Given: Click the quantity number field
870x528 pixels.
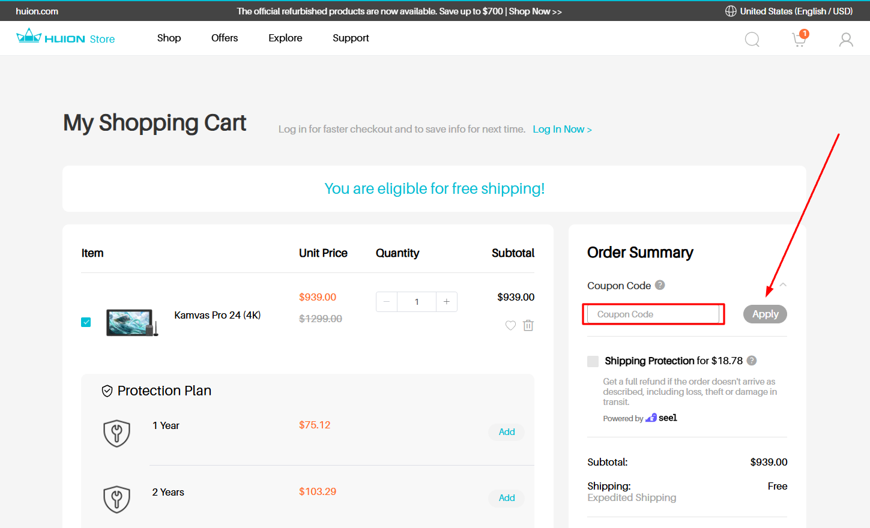Looking at the screenshot, I should point(417,302).
